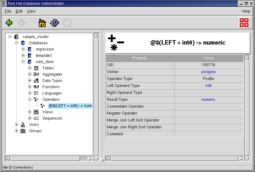Expand the Data Types node
Image resolution: width=255 pixels, height=172 pixels.
[30, 80]
